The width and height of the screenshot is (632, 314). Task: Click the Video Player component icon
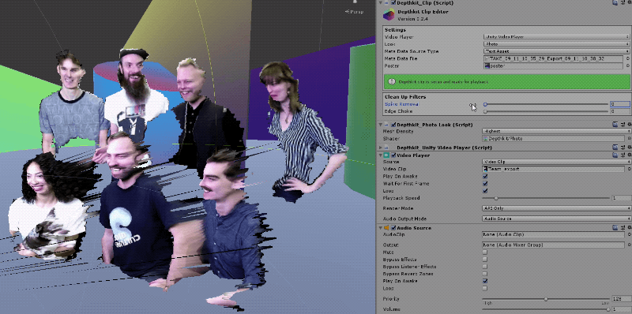386,155
